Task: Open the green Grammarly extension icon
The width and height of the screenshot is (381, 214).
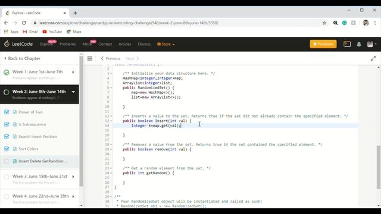Action: tap(344, 23)
